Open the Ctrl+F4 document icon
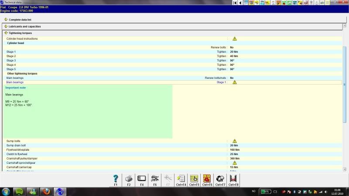The height and width of the screenshot is (196, 349). tap(181, 179)
